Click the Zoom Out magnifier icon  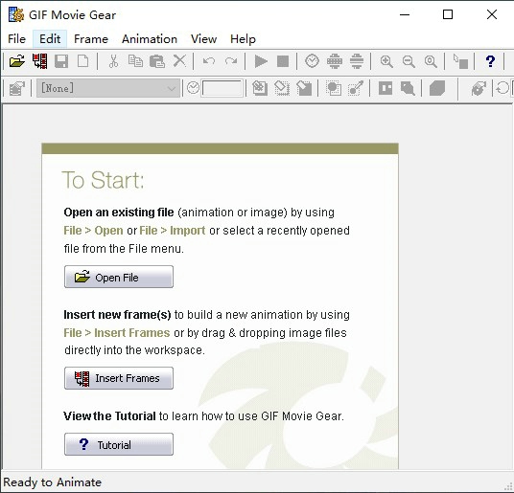click(409, 61)
